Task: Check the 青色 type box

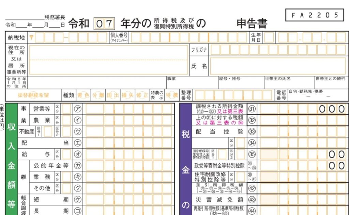Action: coord(83,95)
